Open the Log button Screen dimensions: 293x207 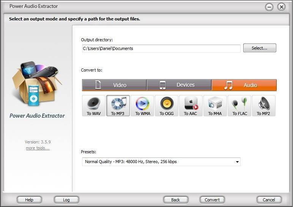[x=66, y=200]
